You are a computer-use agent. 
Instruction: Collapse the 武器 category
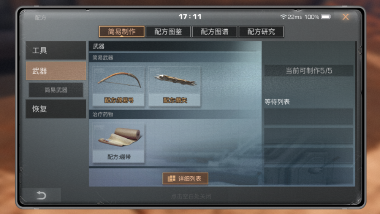(56, 71)
